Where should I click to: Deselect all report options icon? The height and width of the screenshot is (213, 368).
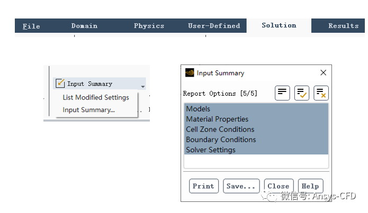click(x=321, y=93)
